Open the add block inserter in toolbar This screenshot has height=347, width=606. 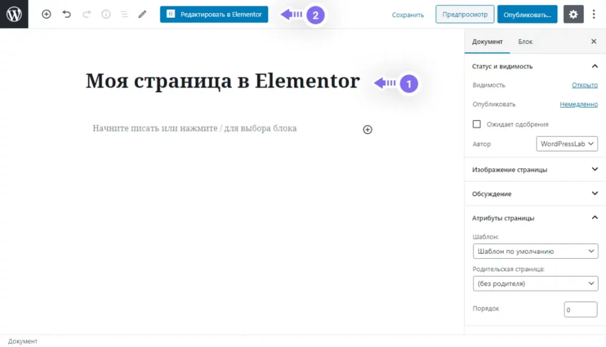point(46,14)
